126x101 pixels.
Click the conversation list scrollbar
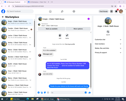point(35,33)
